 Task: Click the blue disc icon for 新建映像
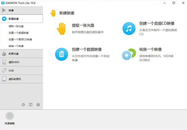pyautogui.click(x=4, y=19)
